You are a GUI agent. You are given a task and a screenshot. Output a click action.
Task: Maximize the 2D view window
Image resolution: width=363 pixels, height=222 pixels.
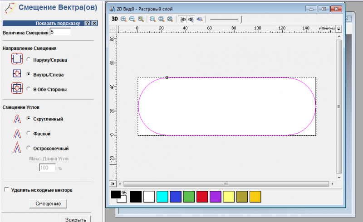[x=324, y=9]
